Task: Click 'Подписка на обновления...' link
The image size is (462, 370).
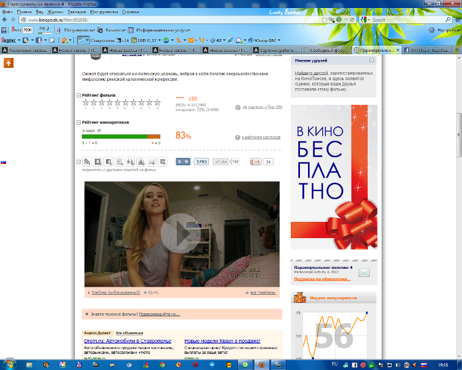Action: [322, 279]
